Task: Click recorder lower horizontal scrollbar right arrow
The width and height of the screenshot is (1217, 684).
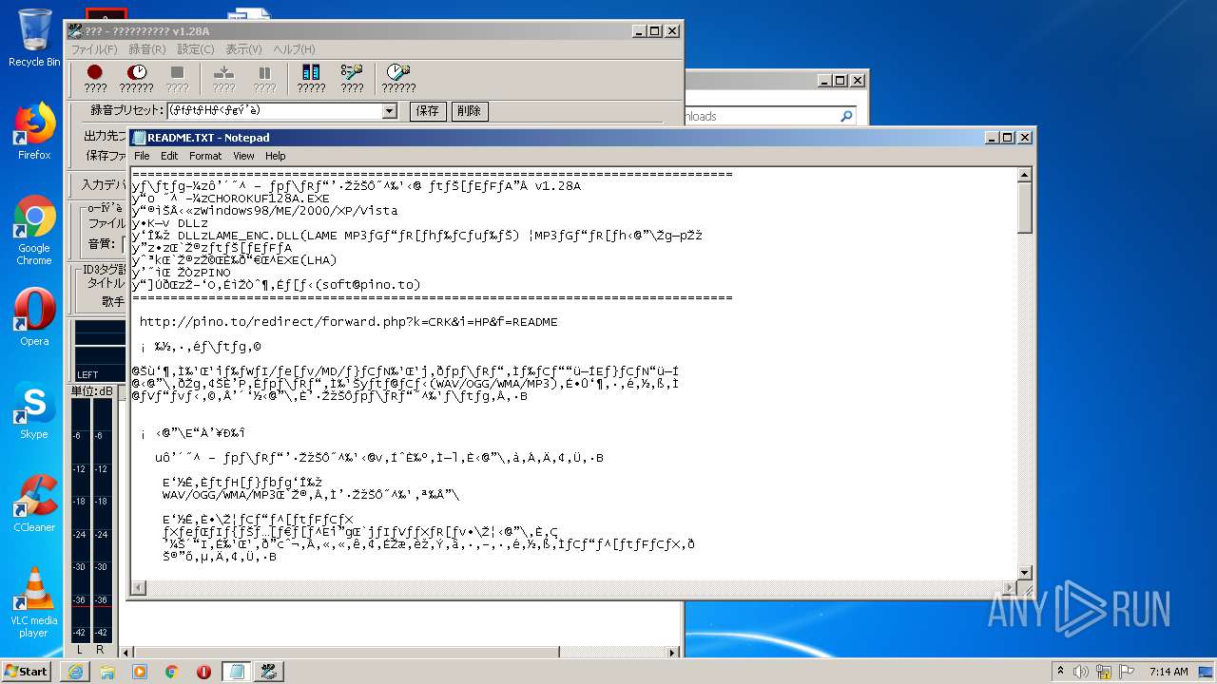Action: point(674,652)
